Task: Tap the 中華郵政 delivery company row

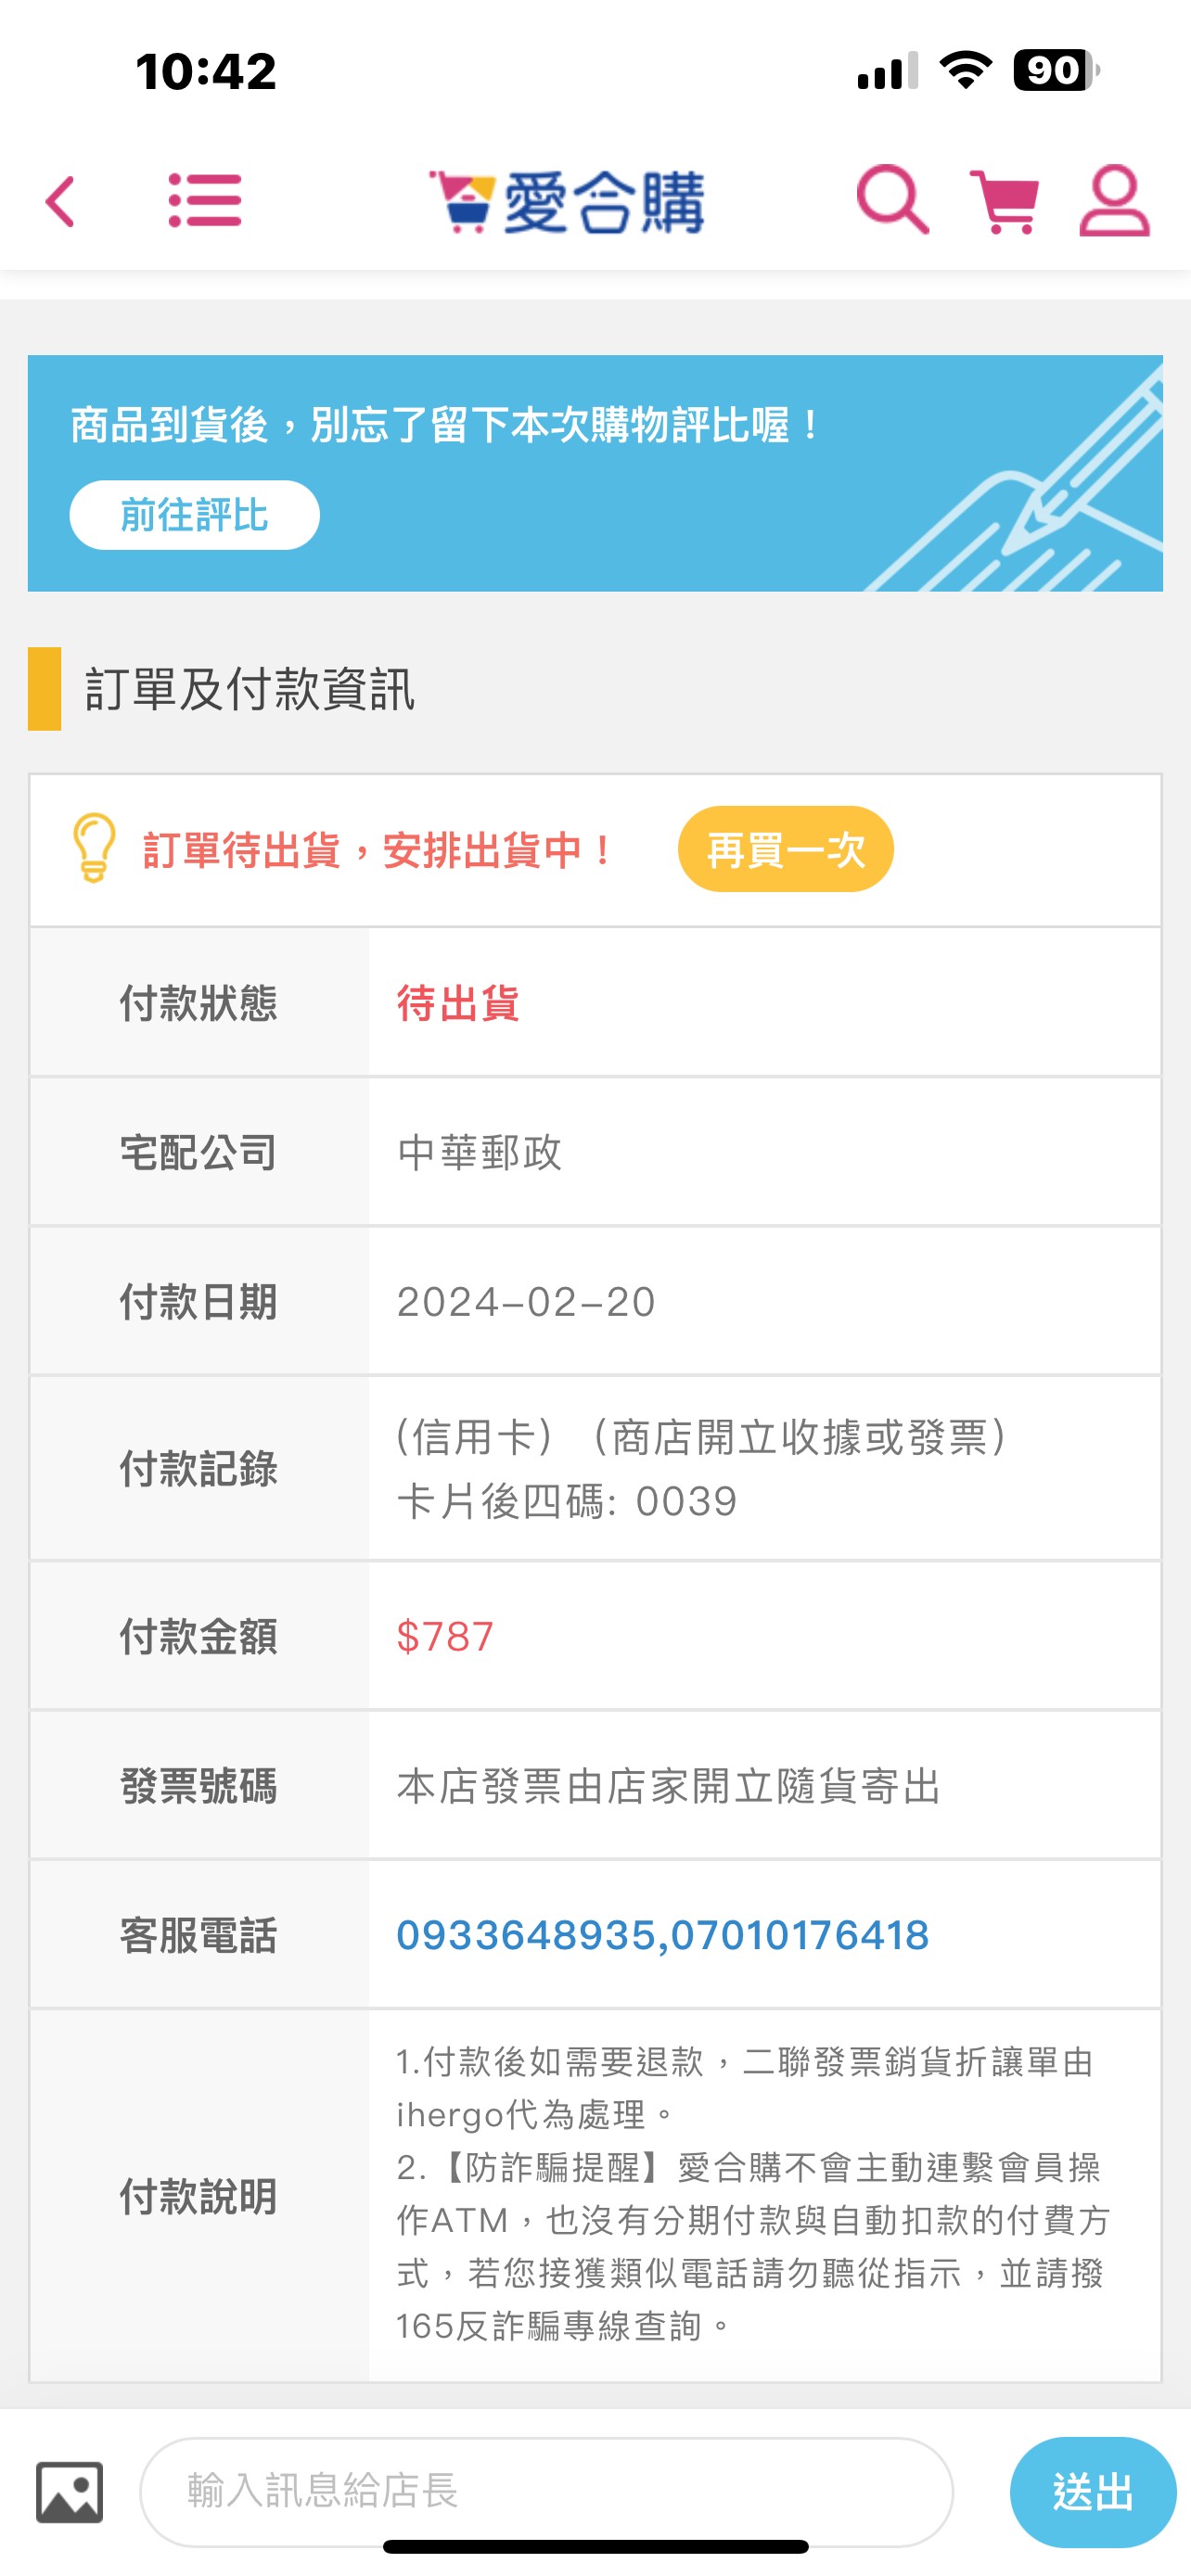Action: (595, 1152)
